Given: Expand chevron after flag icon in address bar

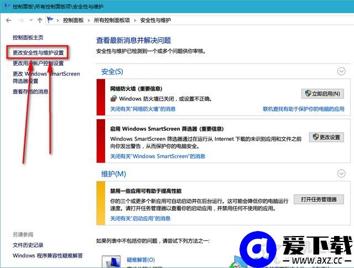Looking at the screenshot, I should tap(58, 20).
